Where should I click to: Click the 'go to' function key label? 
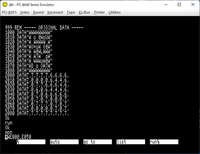pos(97,142)
